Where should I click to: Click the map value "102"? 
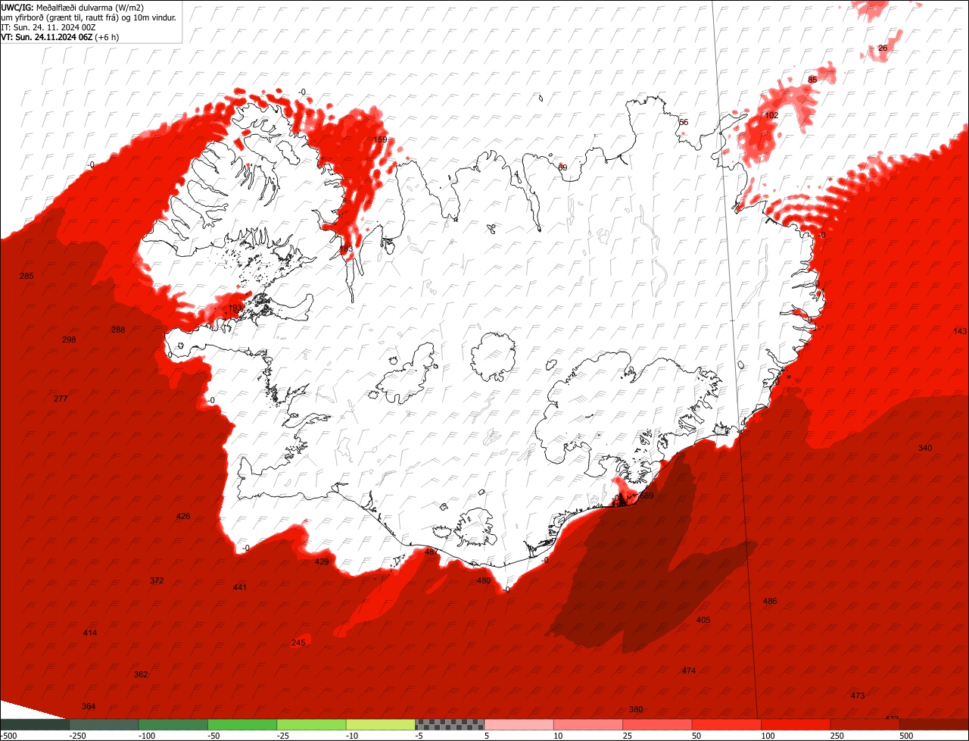click(x=771, y=115)
